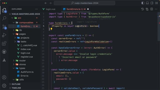Click the FormErrors type name
160x90 pixels.
point(61,23)
